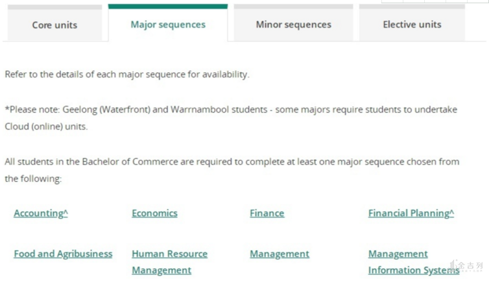Click the 'Refer to the details' sentence
Viewport: 489px width, 282px height.
click(x=126, y=74)
